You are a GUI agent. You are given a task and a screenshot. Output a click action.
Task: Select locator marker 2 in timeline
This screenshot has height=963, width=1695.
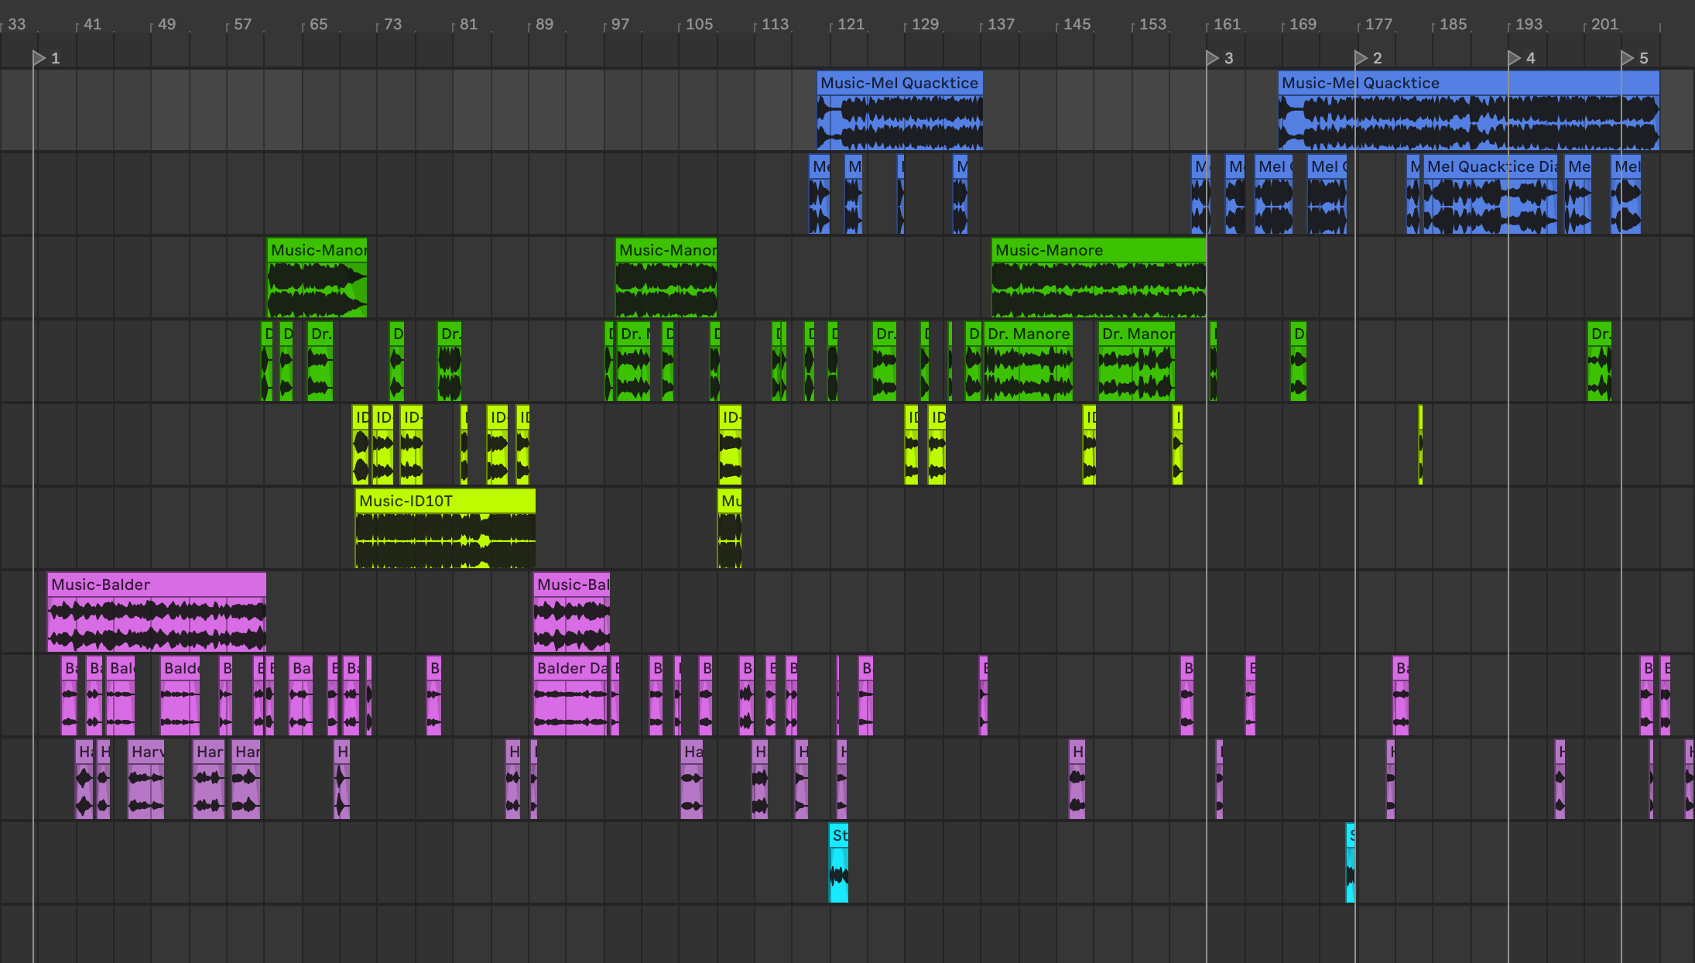pos(1361,58)
